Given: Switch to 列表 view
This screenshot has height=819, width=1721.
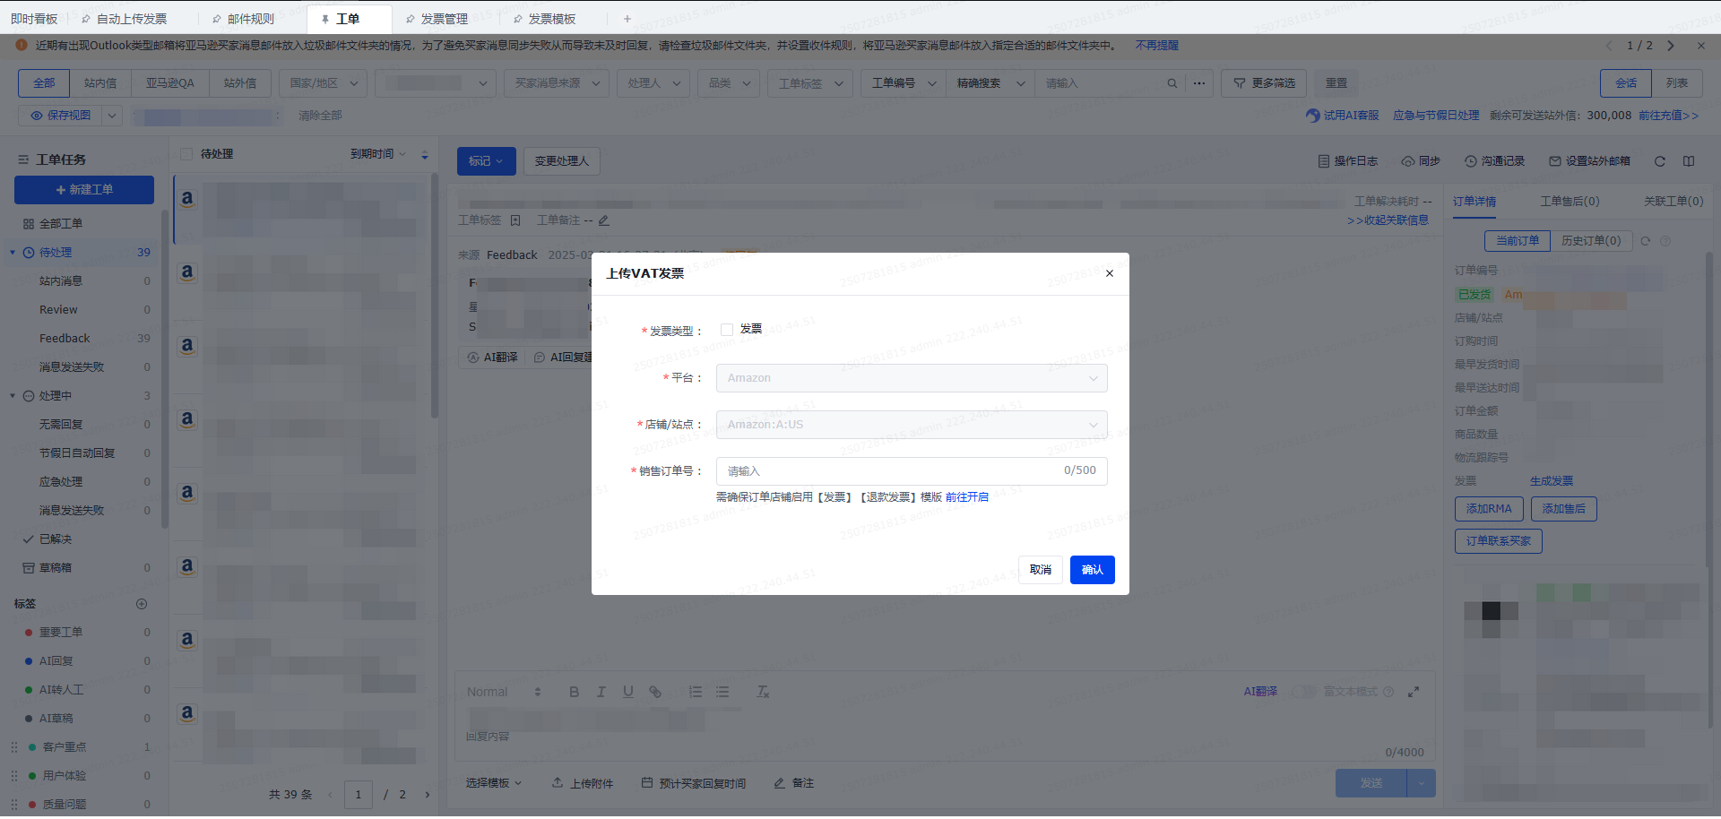Looking at the screenshot, I should coord(1677,83).
